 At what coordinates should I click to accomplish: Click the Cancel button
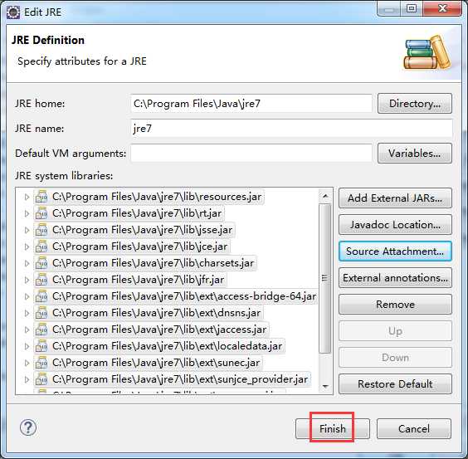[414, 428]
